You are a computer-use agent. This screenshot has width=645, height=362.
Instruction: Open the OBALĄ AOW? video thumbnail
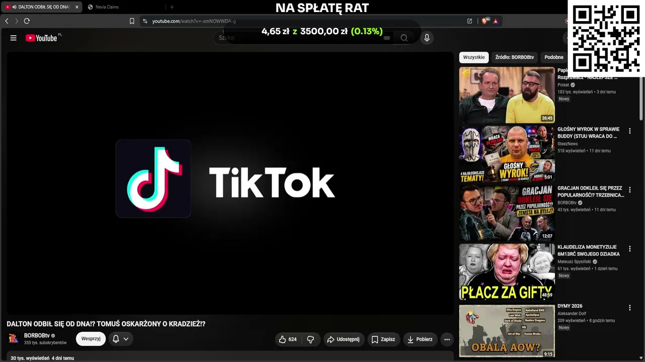pyautogui.click(x=507, y=331)
